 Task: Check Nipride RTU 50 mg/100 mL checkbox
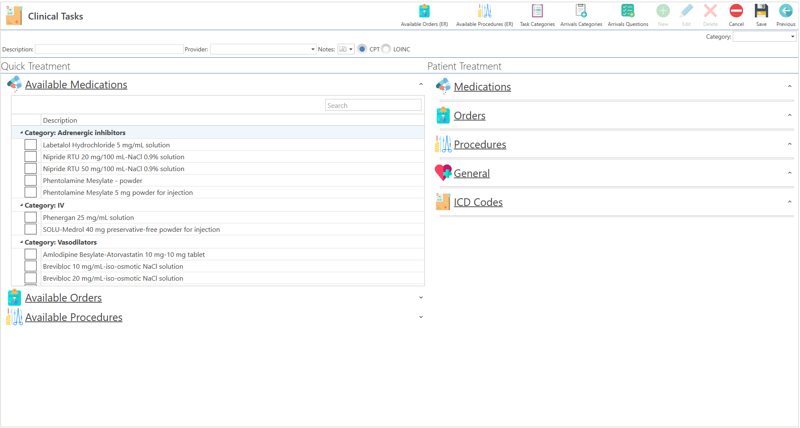tap(31, 169)
